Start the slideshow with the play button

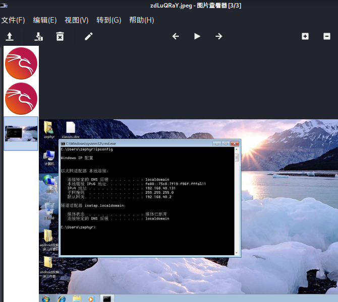197,36
